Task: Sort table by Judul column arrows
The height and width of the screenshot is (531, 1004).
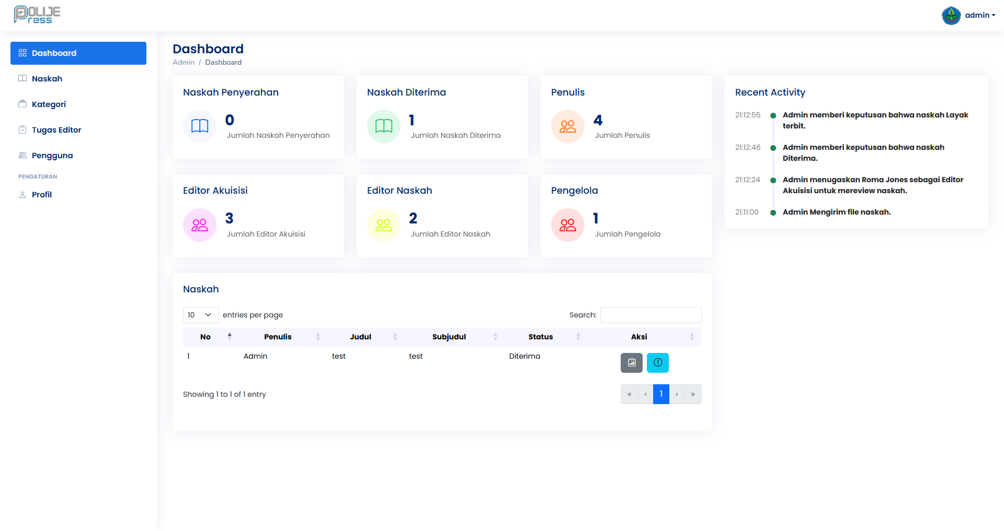Action: click(395, 337)
